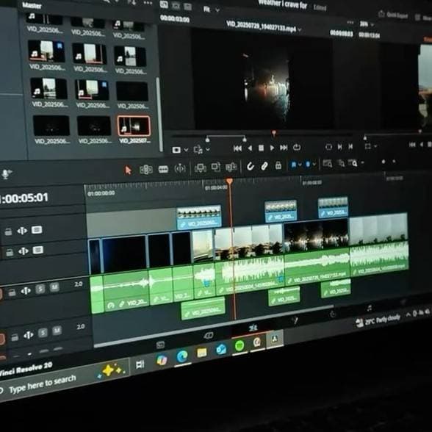Image resolution: width=432 pixels, height=432 pixels.
Task: Toggle lock on top video track
Action: click(8, 231)
